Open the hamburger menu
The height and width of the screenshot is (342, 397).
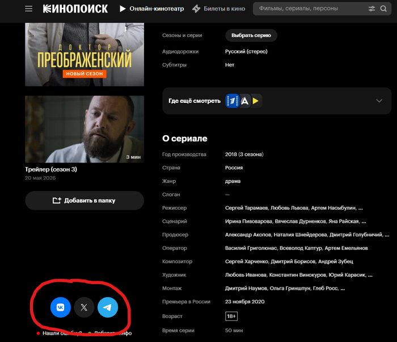click(x=28, y=9)
